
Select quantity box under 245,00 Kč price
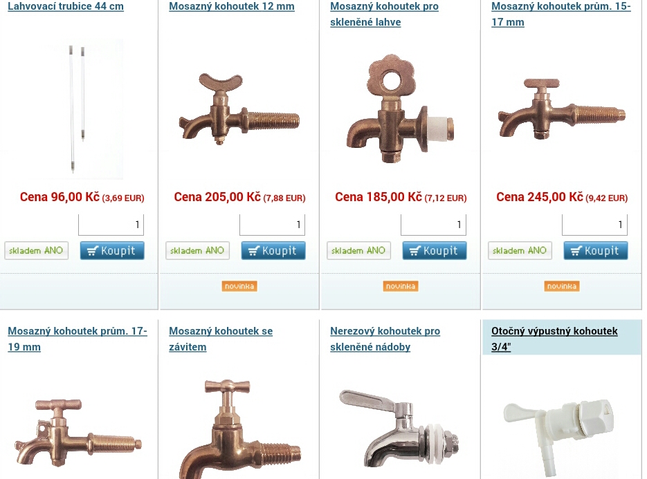point(594,225)
